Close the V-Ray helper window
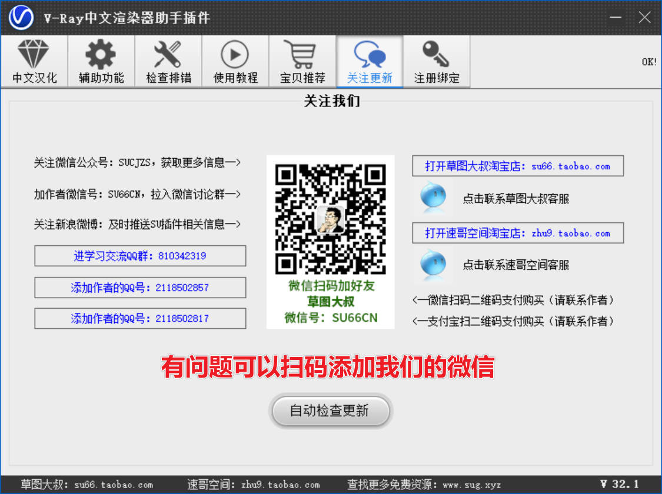 (644, 17)
